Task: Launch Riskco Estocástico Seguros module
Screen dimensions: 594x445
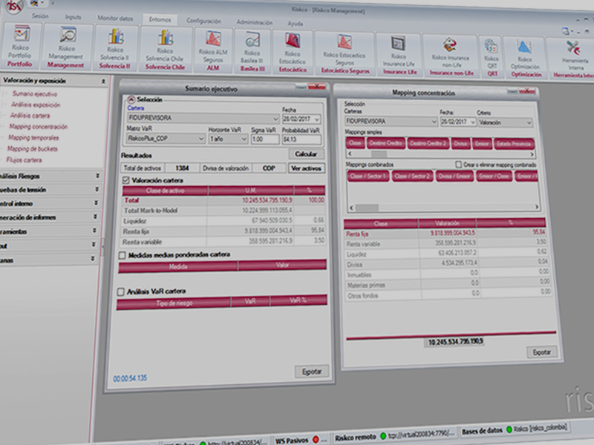Action: [x=345, y=42]
